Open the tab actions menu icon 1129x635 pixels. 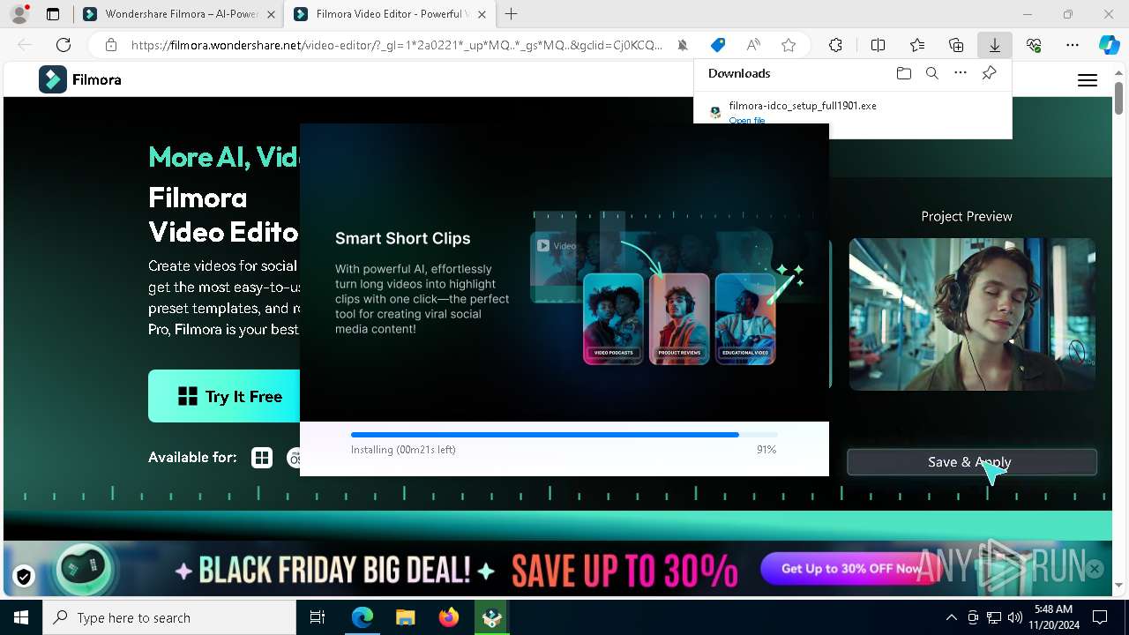(x=53, y=14)
